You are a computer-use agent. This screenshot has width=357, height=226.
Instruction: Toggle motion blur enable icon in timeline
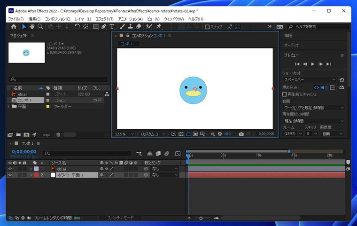pyautogui.click(x=167, y=154)
